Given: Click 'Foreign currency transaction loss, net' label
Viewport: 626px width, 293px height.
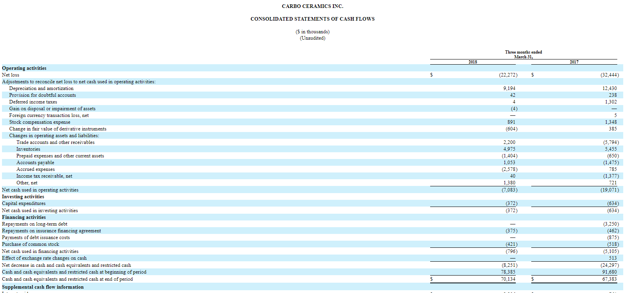Looking at the screenshot, I should (x=49, y=115).
